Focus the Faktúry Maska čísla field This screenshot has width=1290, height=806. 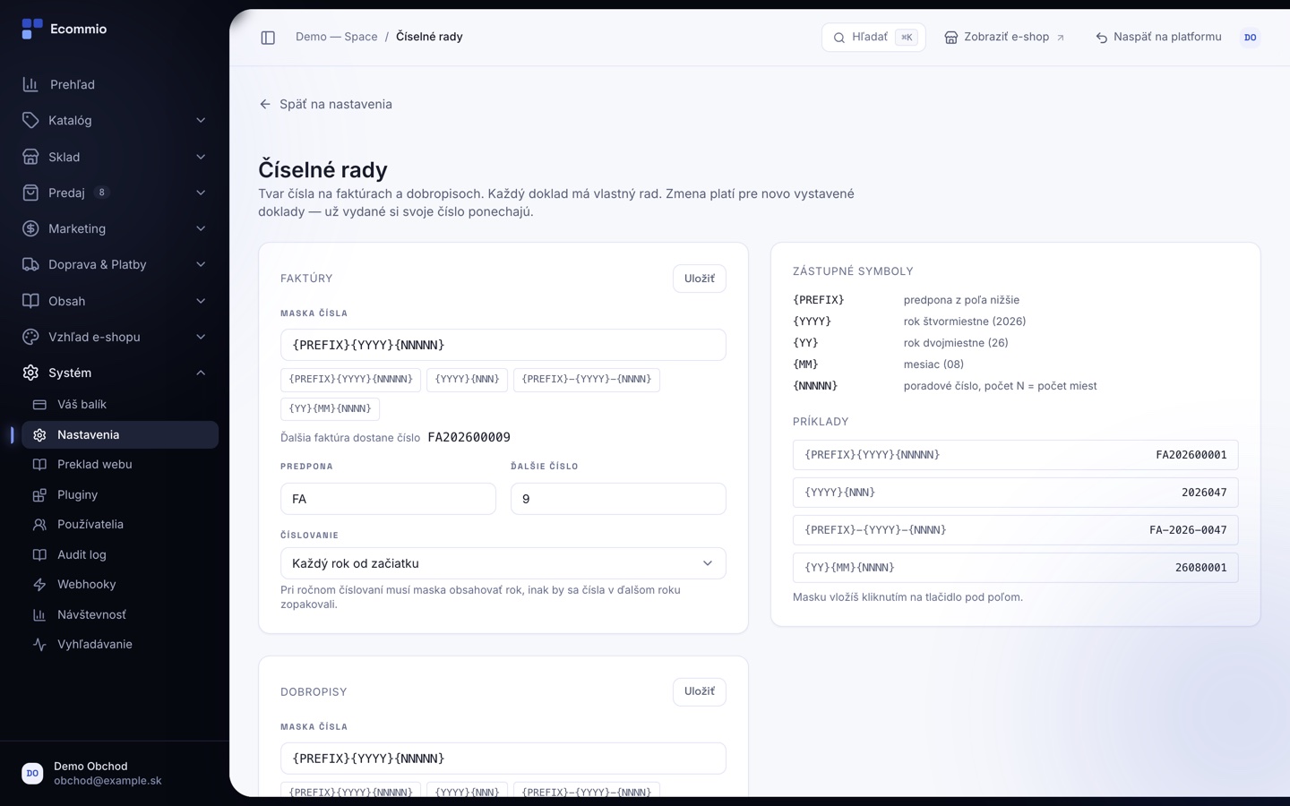click(x=503, y=345)
